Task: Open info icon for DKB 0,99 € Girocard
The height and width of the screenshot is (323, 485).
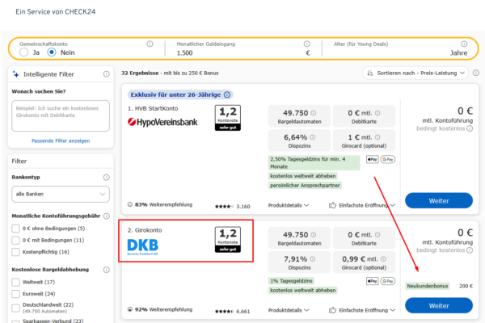Action: [383, 258]
